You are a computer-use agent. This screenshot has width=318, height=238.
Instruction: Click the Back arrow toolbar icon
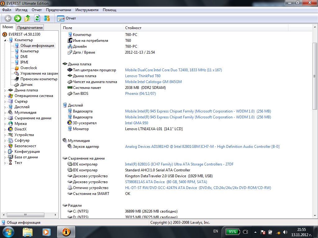coord(8,18)
